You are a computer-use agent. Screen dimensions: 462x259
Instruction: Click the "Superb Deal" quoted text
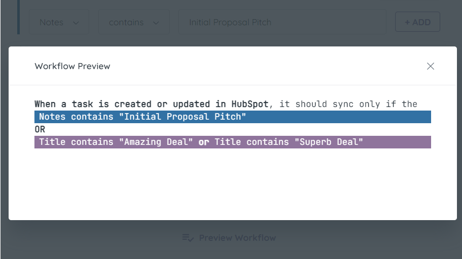(x=328, y=142)
